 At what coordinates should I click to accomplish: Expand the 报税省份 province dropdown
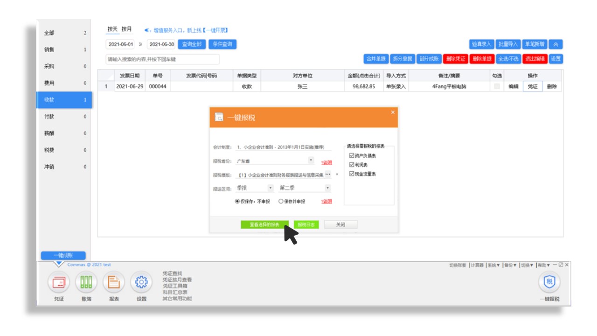point(311,161)
